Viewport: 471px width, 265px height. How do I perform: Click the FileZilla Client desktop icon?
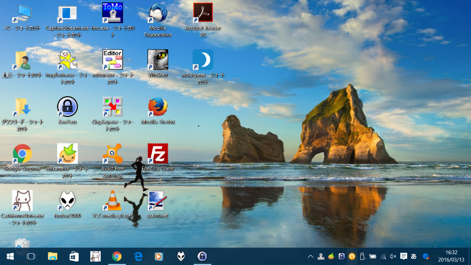coord(158,154)
